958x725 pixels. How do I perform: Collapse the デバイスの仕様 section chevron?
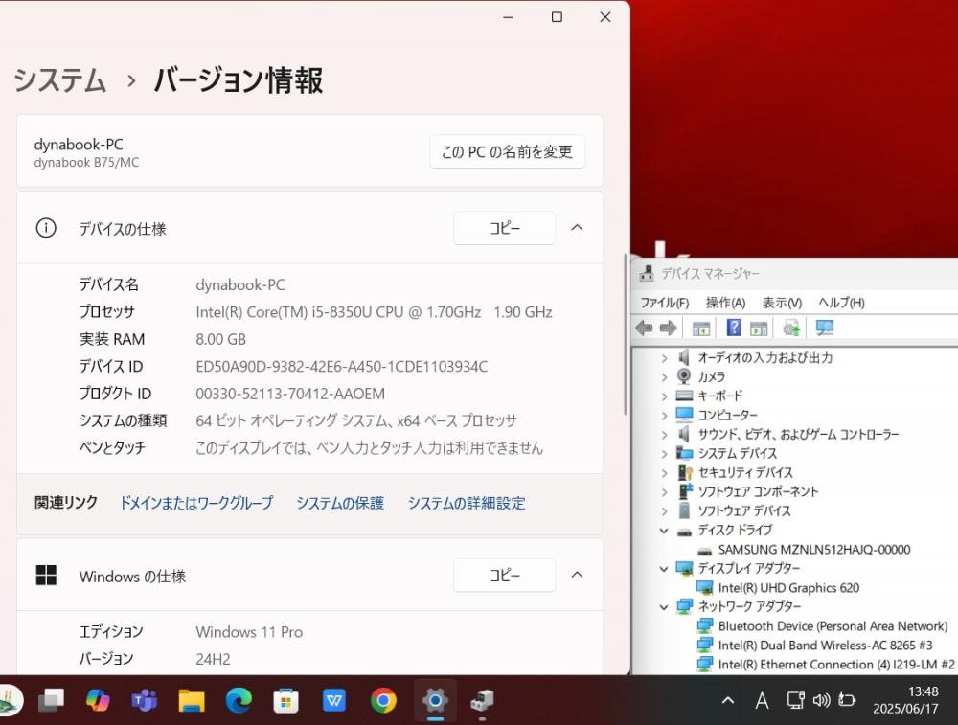point(577,228)
